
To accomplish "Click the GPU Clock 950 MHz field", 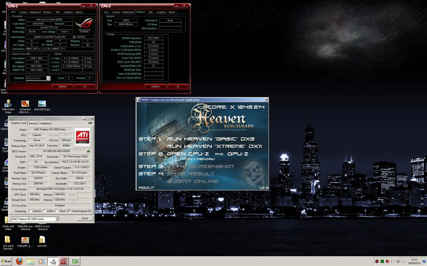I will pos(35,194).
